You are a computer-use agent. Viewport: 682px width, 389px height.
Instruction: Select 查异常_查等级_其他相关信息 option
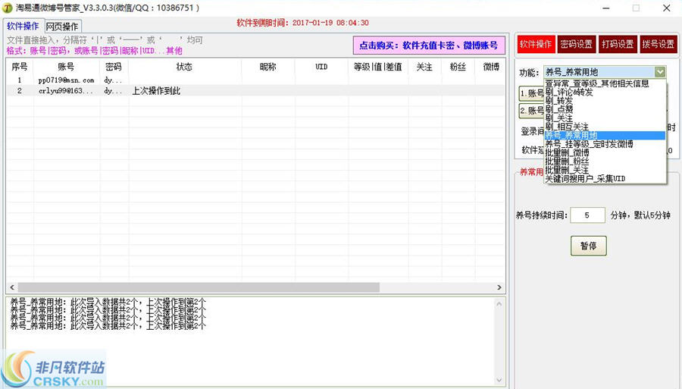point(605,83)
